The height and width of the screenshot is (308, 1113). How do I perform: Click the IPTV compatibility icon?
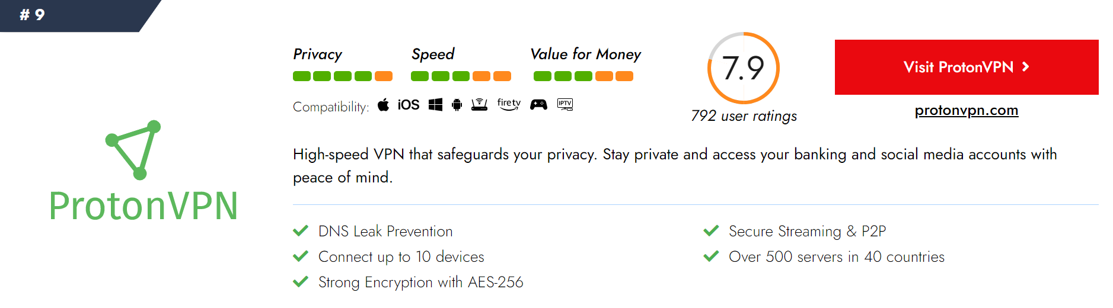pyautogui.click(x=565, y=105)
